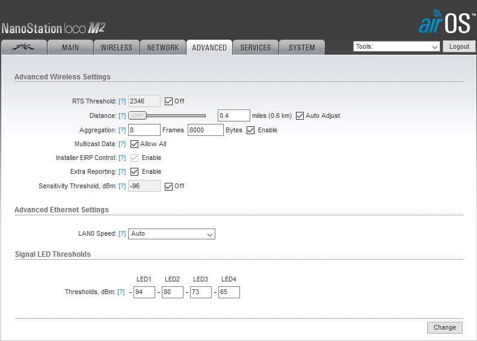Screen dimensions: 477x341
Task: Switch to the WIRELESS tab
Action: [x=117, y=48]
